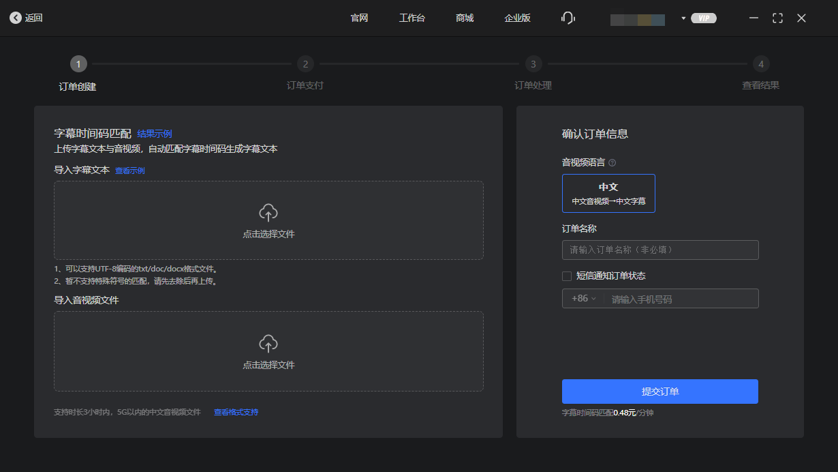Image resolution: width=838 pixels, height=472 pixels.
Task: Close the application window
Action: (801, 18)
